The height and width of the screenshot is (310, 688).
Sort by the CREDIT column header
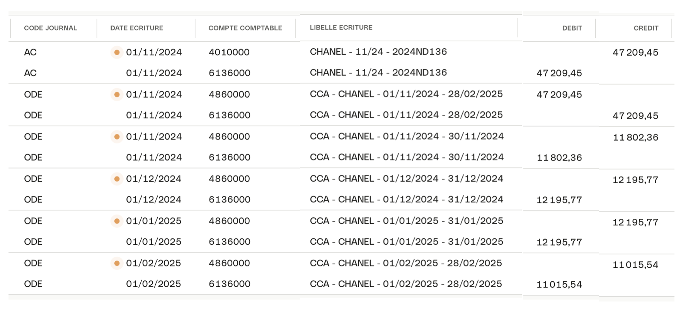(645, 28)
